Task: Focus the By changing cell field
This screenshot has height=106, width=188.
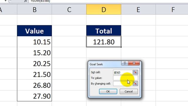Action: coord(123,84)
